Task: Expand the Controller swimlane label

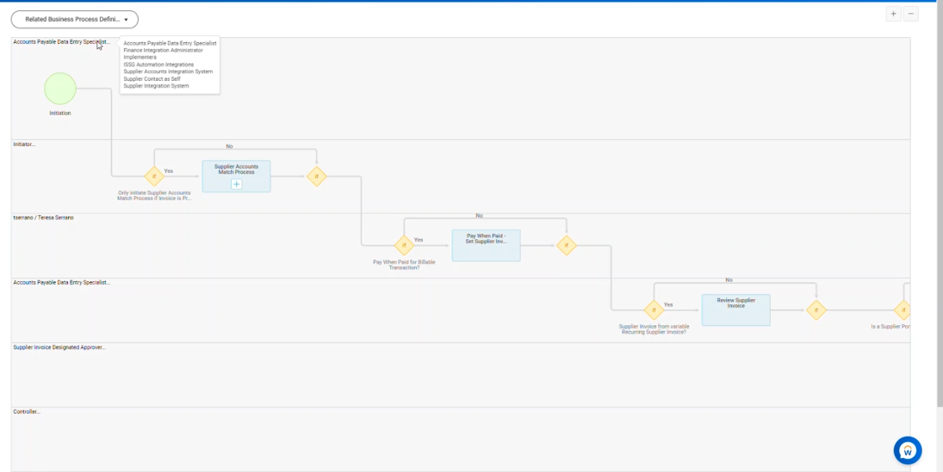Action: 27,412
